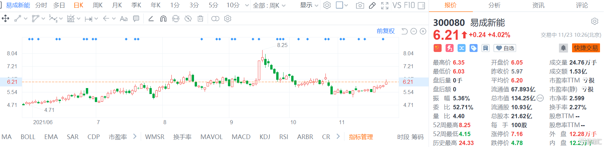604x147 pixels.
Task: Open chart settings gear in top bar
Action: click(x=327, y=5)
